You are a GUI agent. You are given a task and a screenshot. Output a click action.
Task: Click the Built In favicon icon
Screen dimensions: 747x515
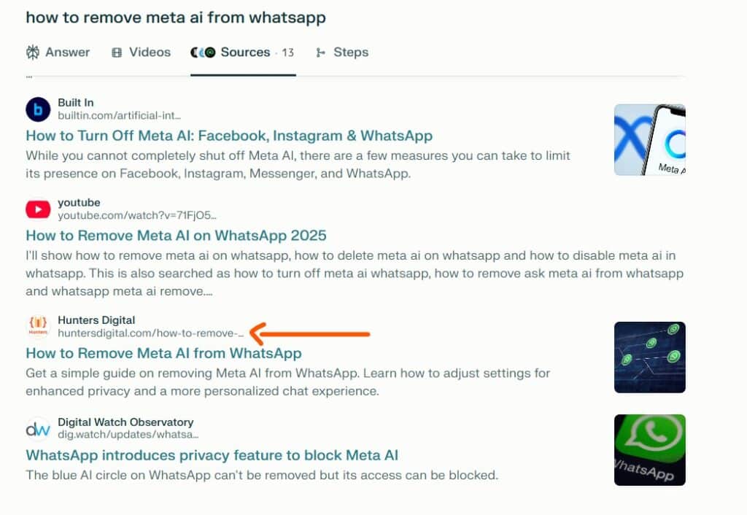coord(38,109)
